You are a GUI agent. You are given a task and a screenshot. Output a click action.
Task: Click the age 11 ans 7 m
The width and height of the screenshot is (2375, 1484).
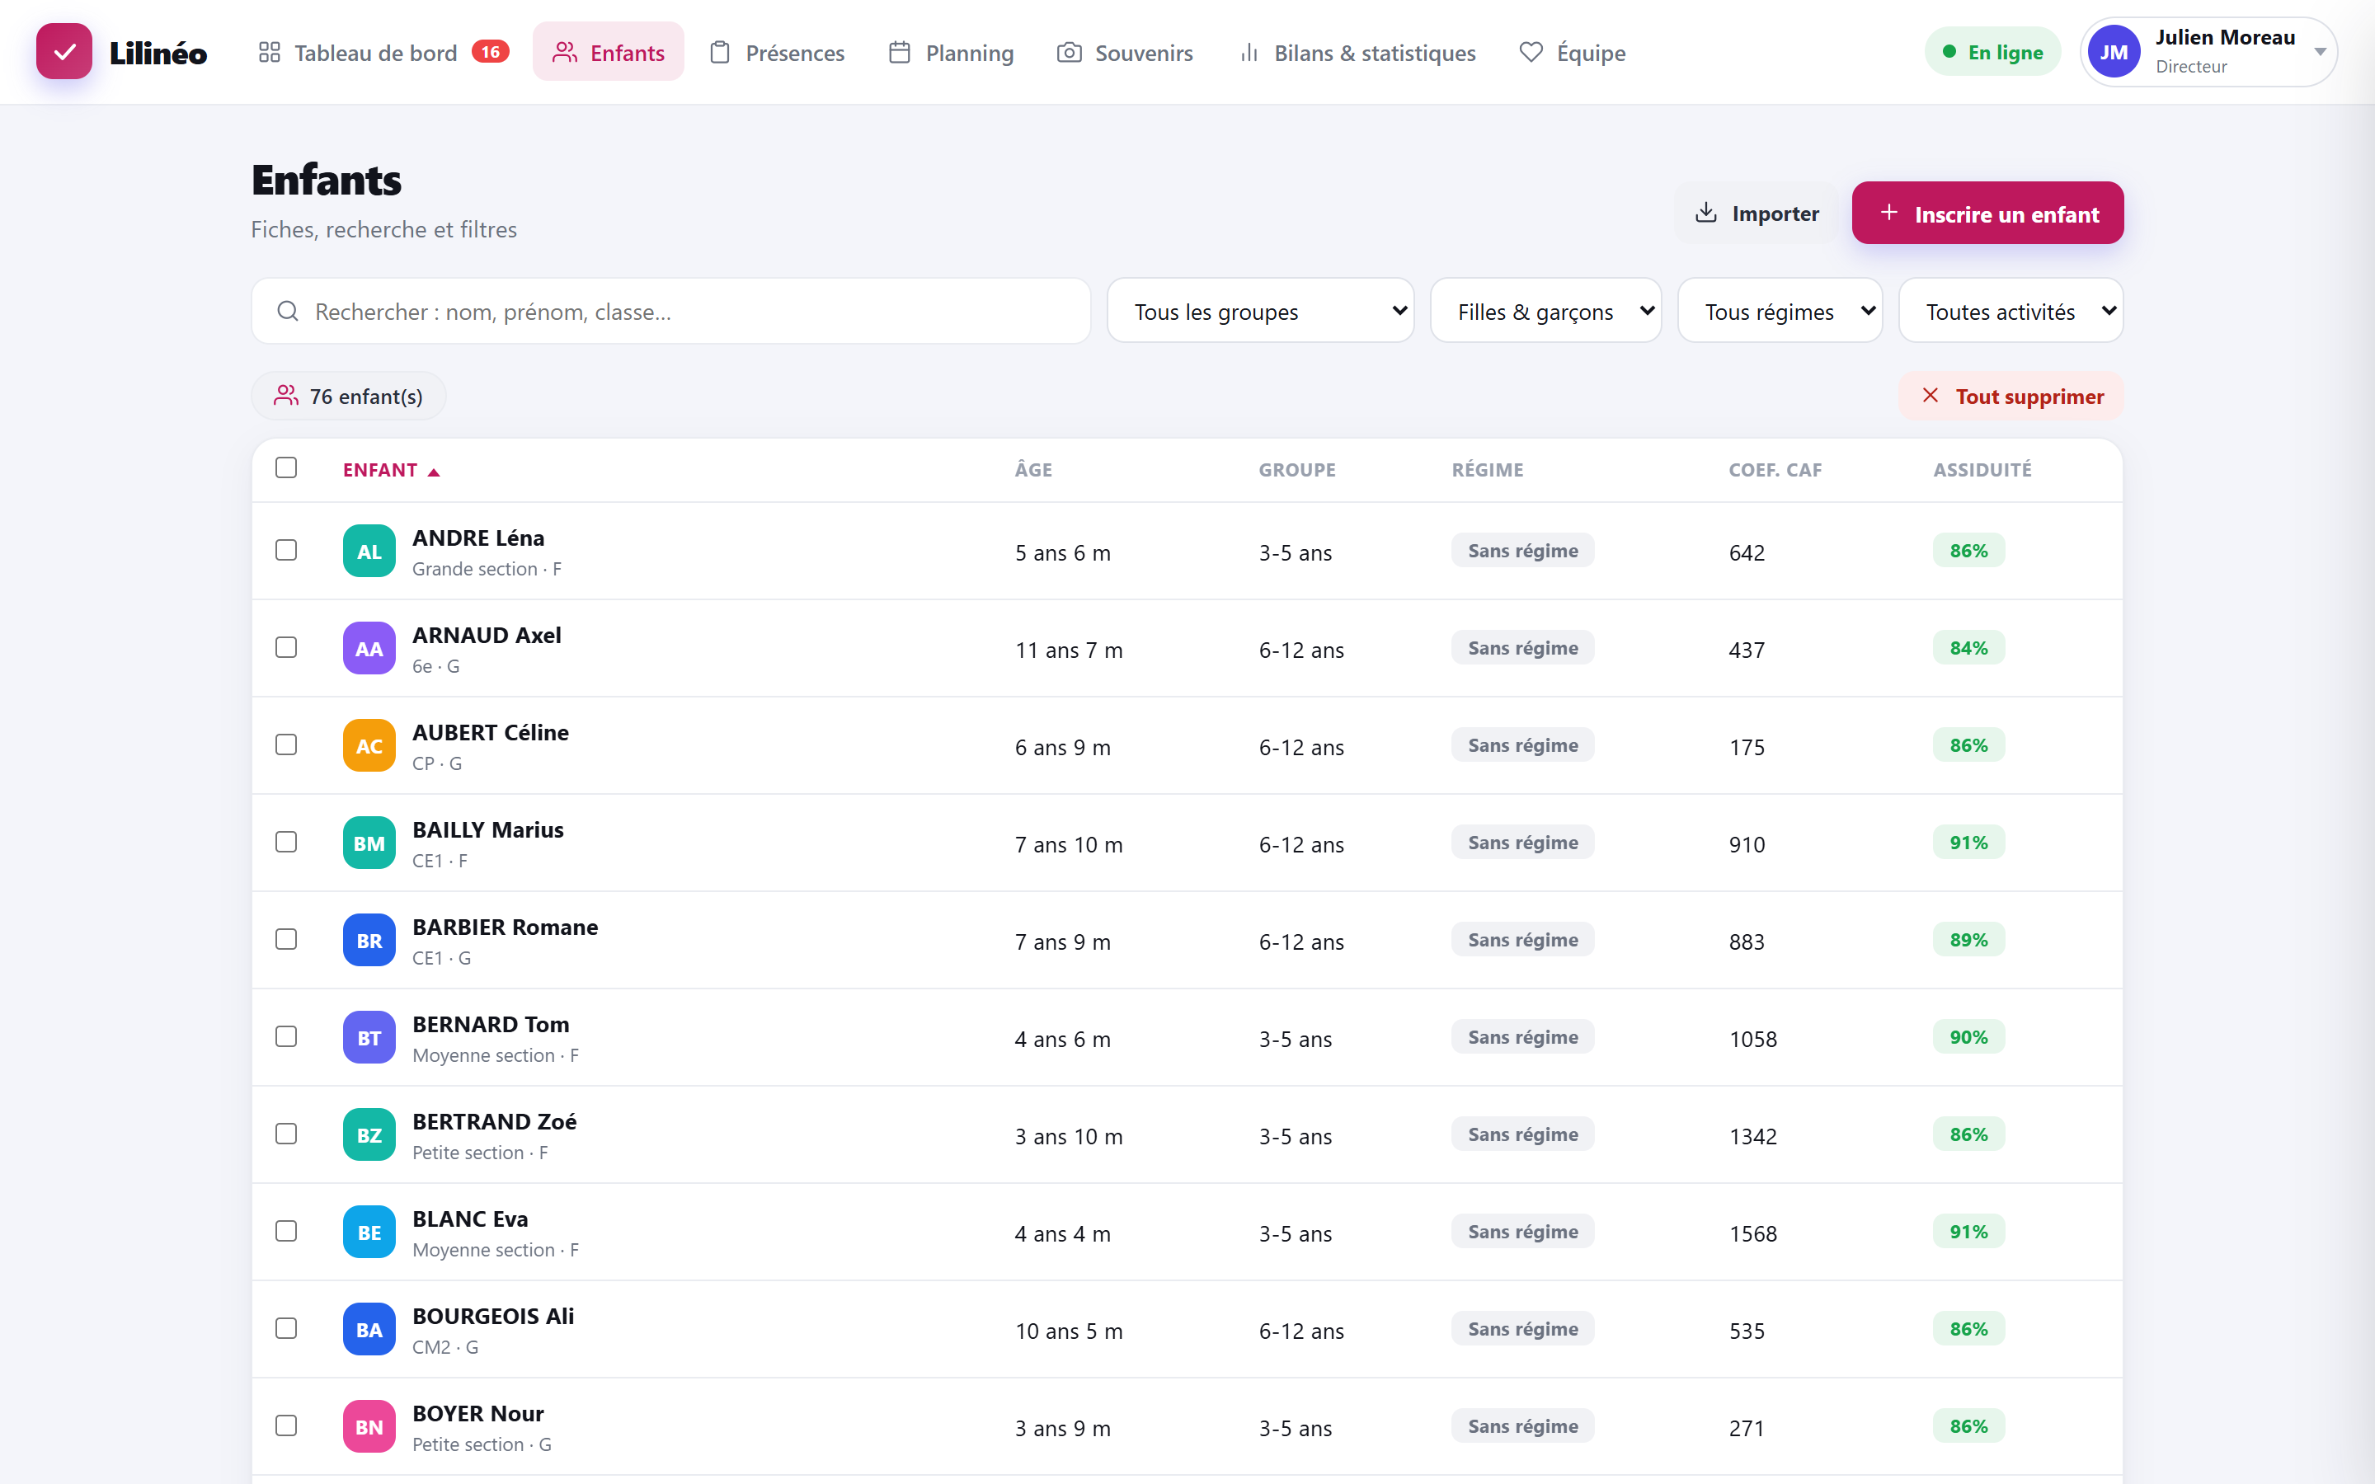click(x=1069, y=650)
